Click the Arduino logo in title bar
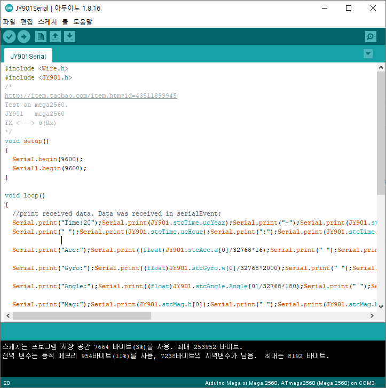This screenshot has height=388, width=386. point(9,8)
